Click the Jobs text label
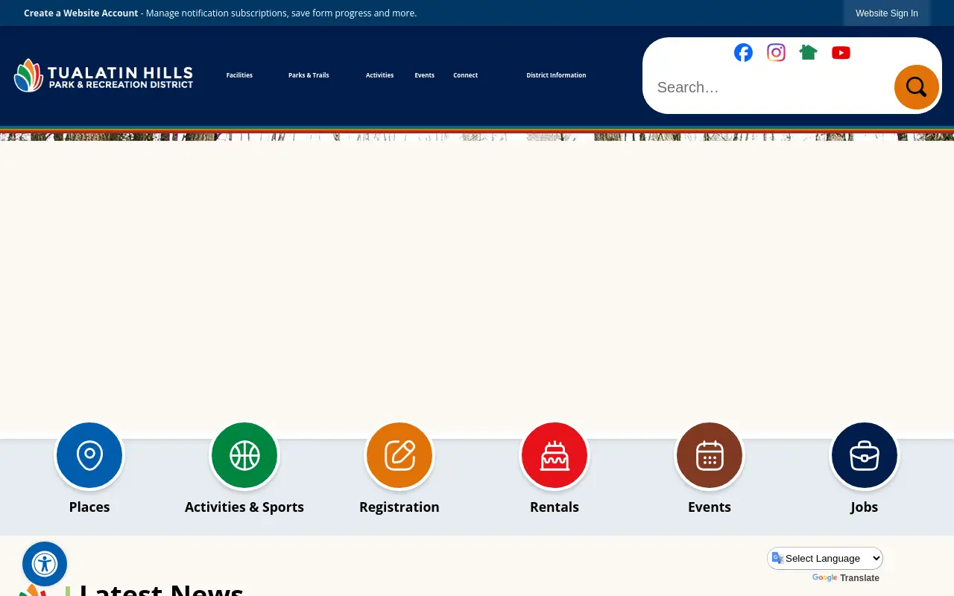The height and width of the screenshot is (596, 954). point(865,507)
